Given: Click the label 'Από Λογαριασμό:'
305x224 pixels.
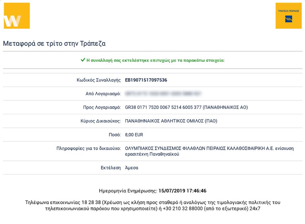Looking at the screenshot, I should pos(103,94).
